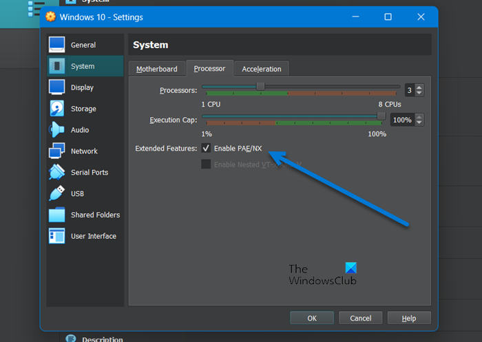Open the USB plug icon

(57, 193)
